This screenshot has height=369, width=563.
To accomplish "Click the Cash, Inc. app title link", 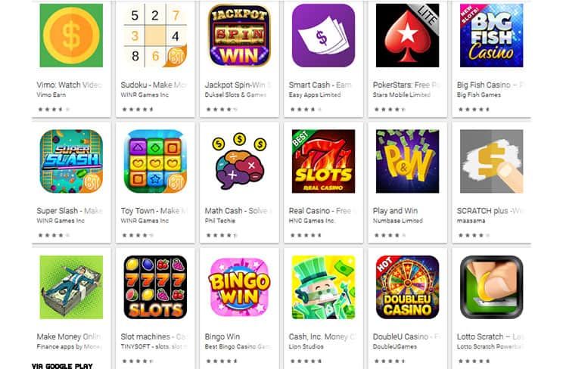I will click(x=322, y=336).
